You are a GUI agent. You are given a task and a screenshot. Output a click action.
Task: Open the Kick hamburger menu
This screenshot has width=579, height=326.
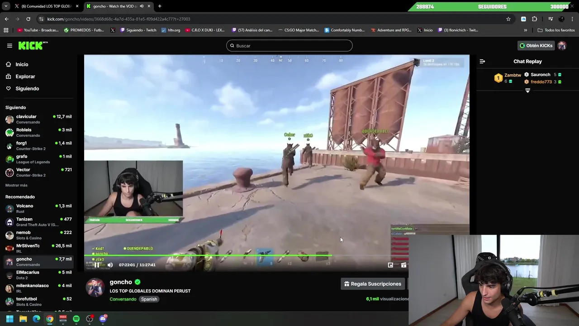tap(9, 46)
